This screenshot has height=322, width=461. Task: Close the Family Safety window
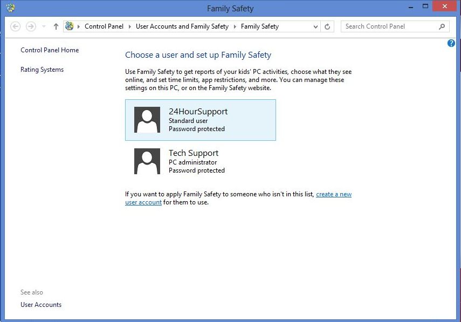tap(444, 6)
